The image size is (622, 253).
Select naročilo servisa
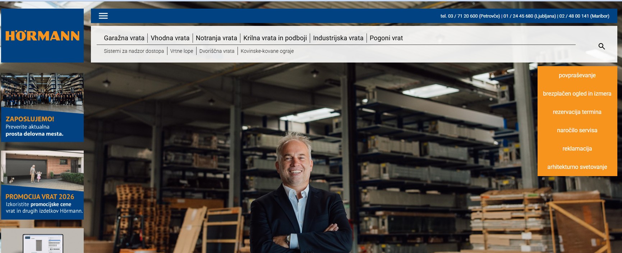point(577,130)
